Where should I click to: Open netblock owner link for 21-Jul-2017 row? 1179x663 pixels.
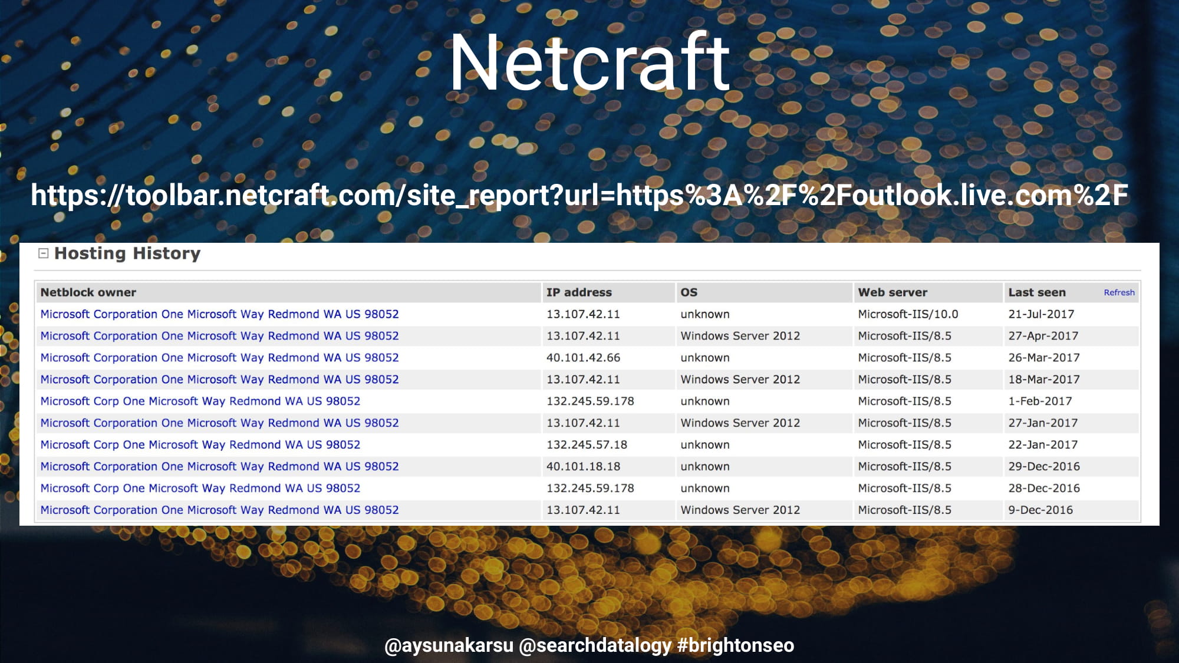pyautogui.click(x=219, y=314)
